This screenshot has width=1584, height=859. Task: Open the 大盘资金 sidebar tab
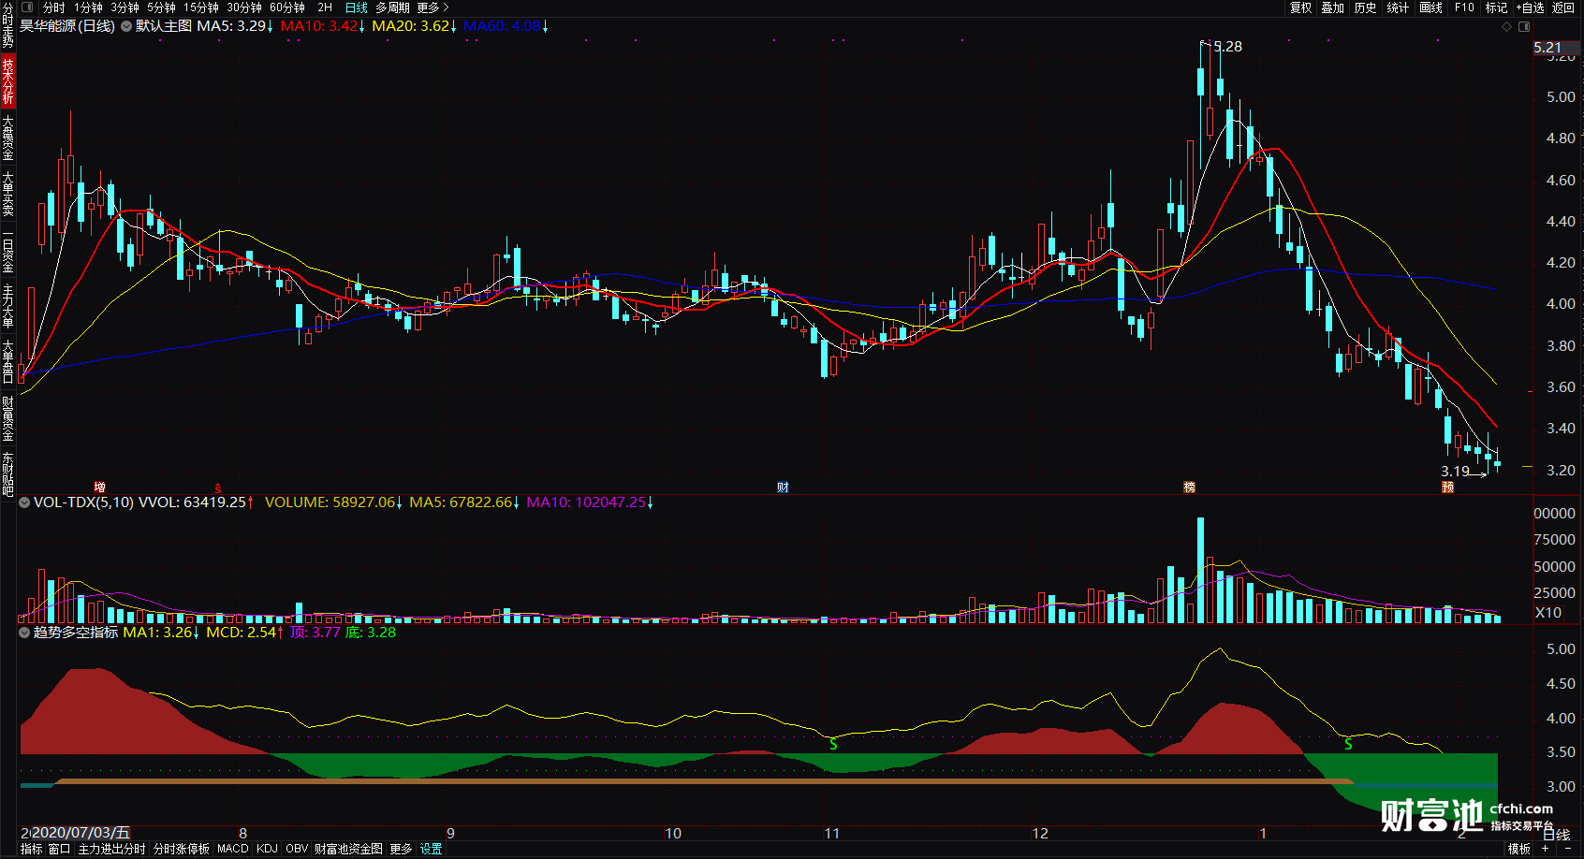pos(7,138)
